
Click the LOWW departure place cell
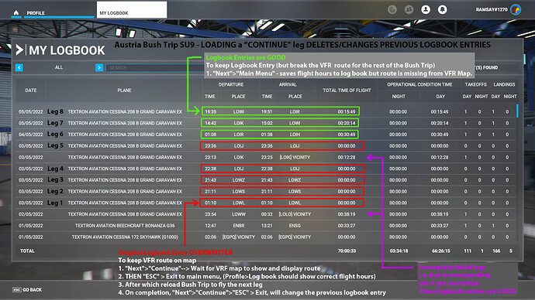pos(239,214)
